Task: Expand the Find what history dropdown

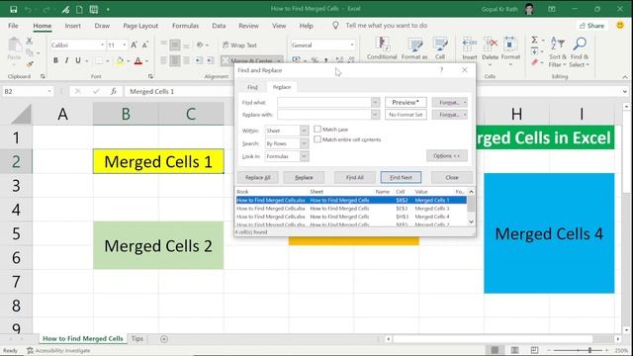Action: pos(375,103)
